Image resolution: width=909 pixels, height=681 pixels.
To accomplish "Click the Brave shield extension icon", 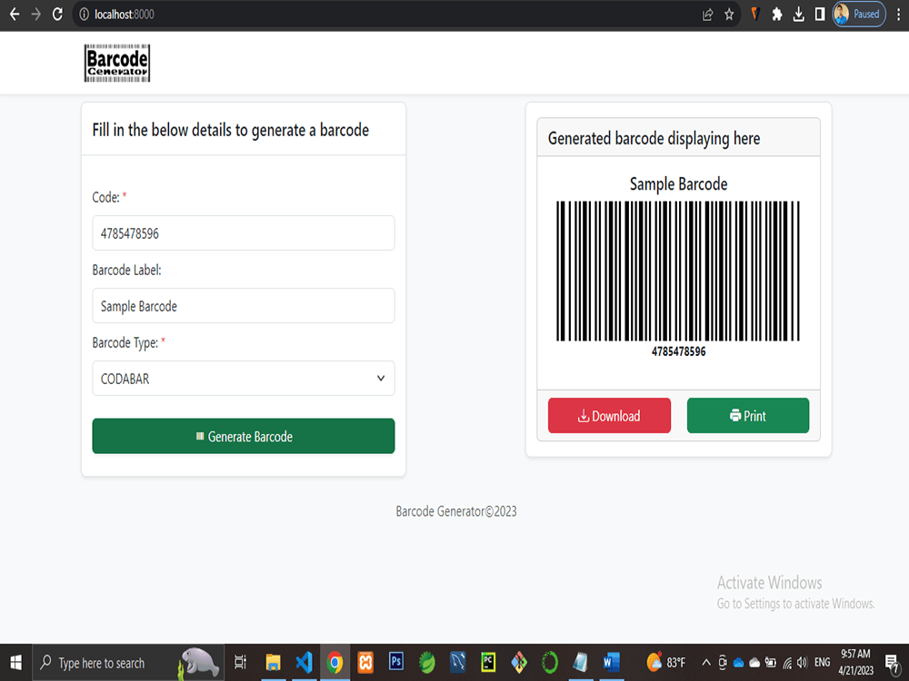I will [x=754, y=15].
